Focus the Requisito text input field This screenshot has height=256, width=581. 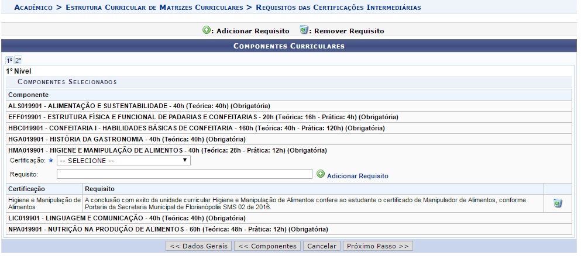pos(184,174)
